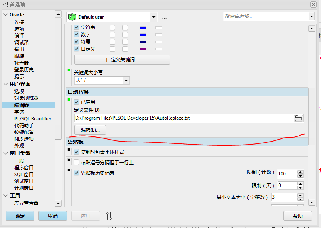Open the SQL 窗口 preferences page
Screen dimensions: 321x228
coord(24,174)
